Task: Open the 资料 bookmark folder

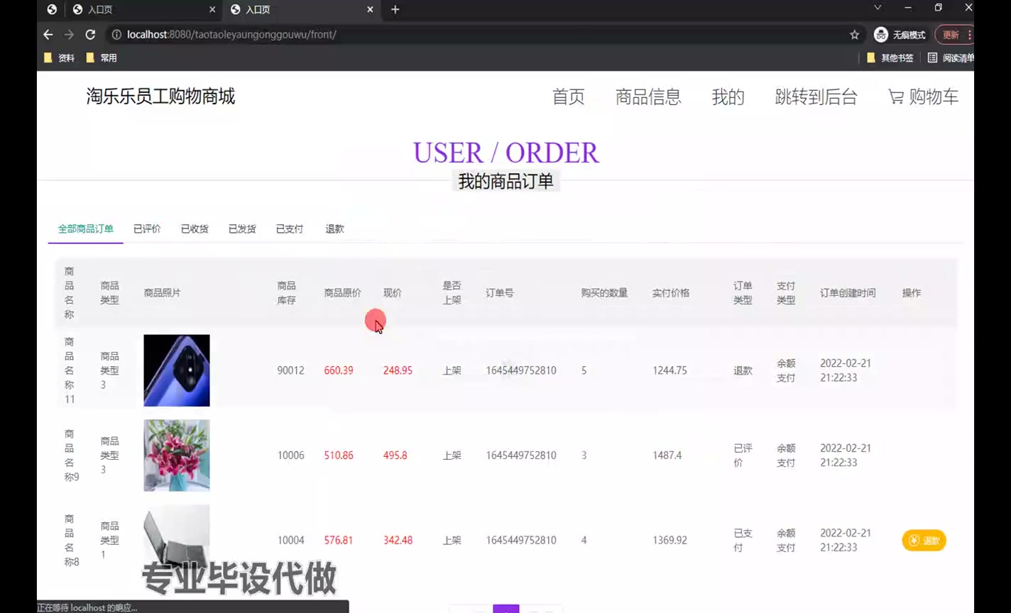Action: 60,58
